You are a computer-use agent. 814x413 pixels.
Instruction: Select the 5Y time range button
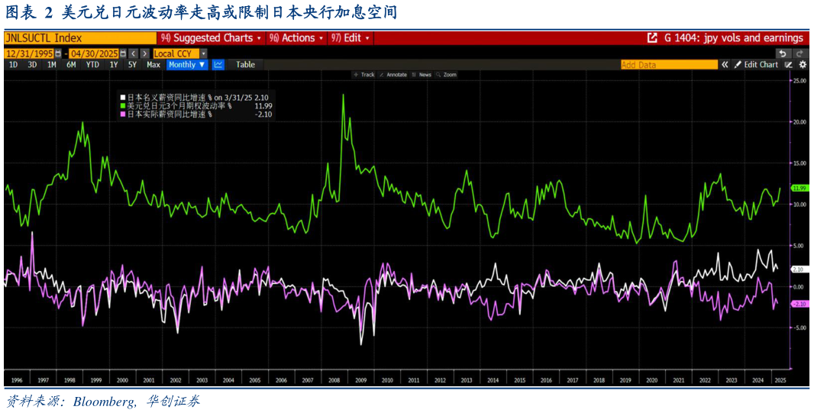133,65
